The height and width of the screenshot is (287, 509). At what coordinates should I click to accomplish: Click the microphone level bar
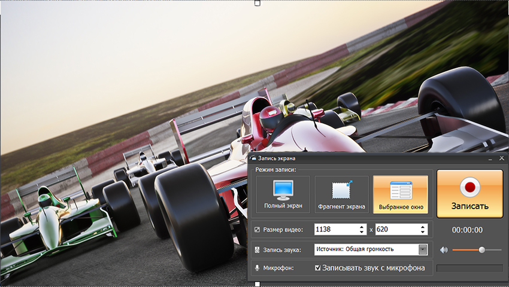tap(469, 268)
